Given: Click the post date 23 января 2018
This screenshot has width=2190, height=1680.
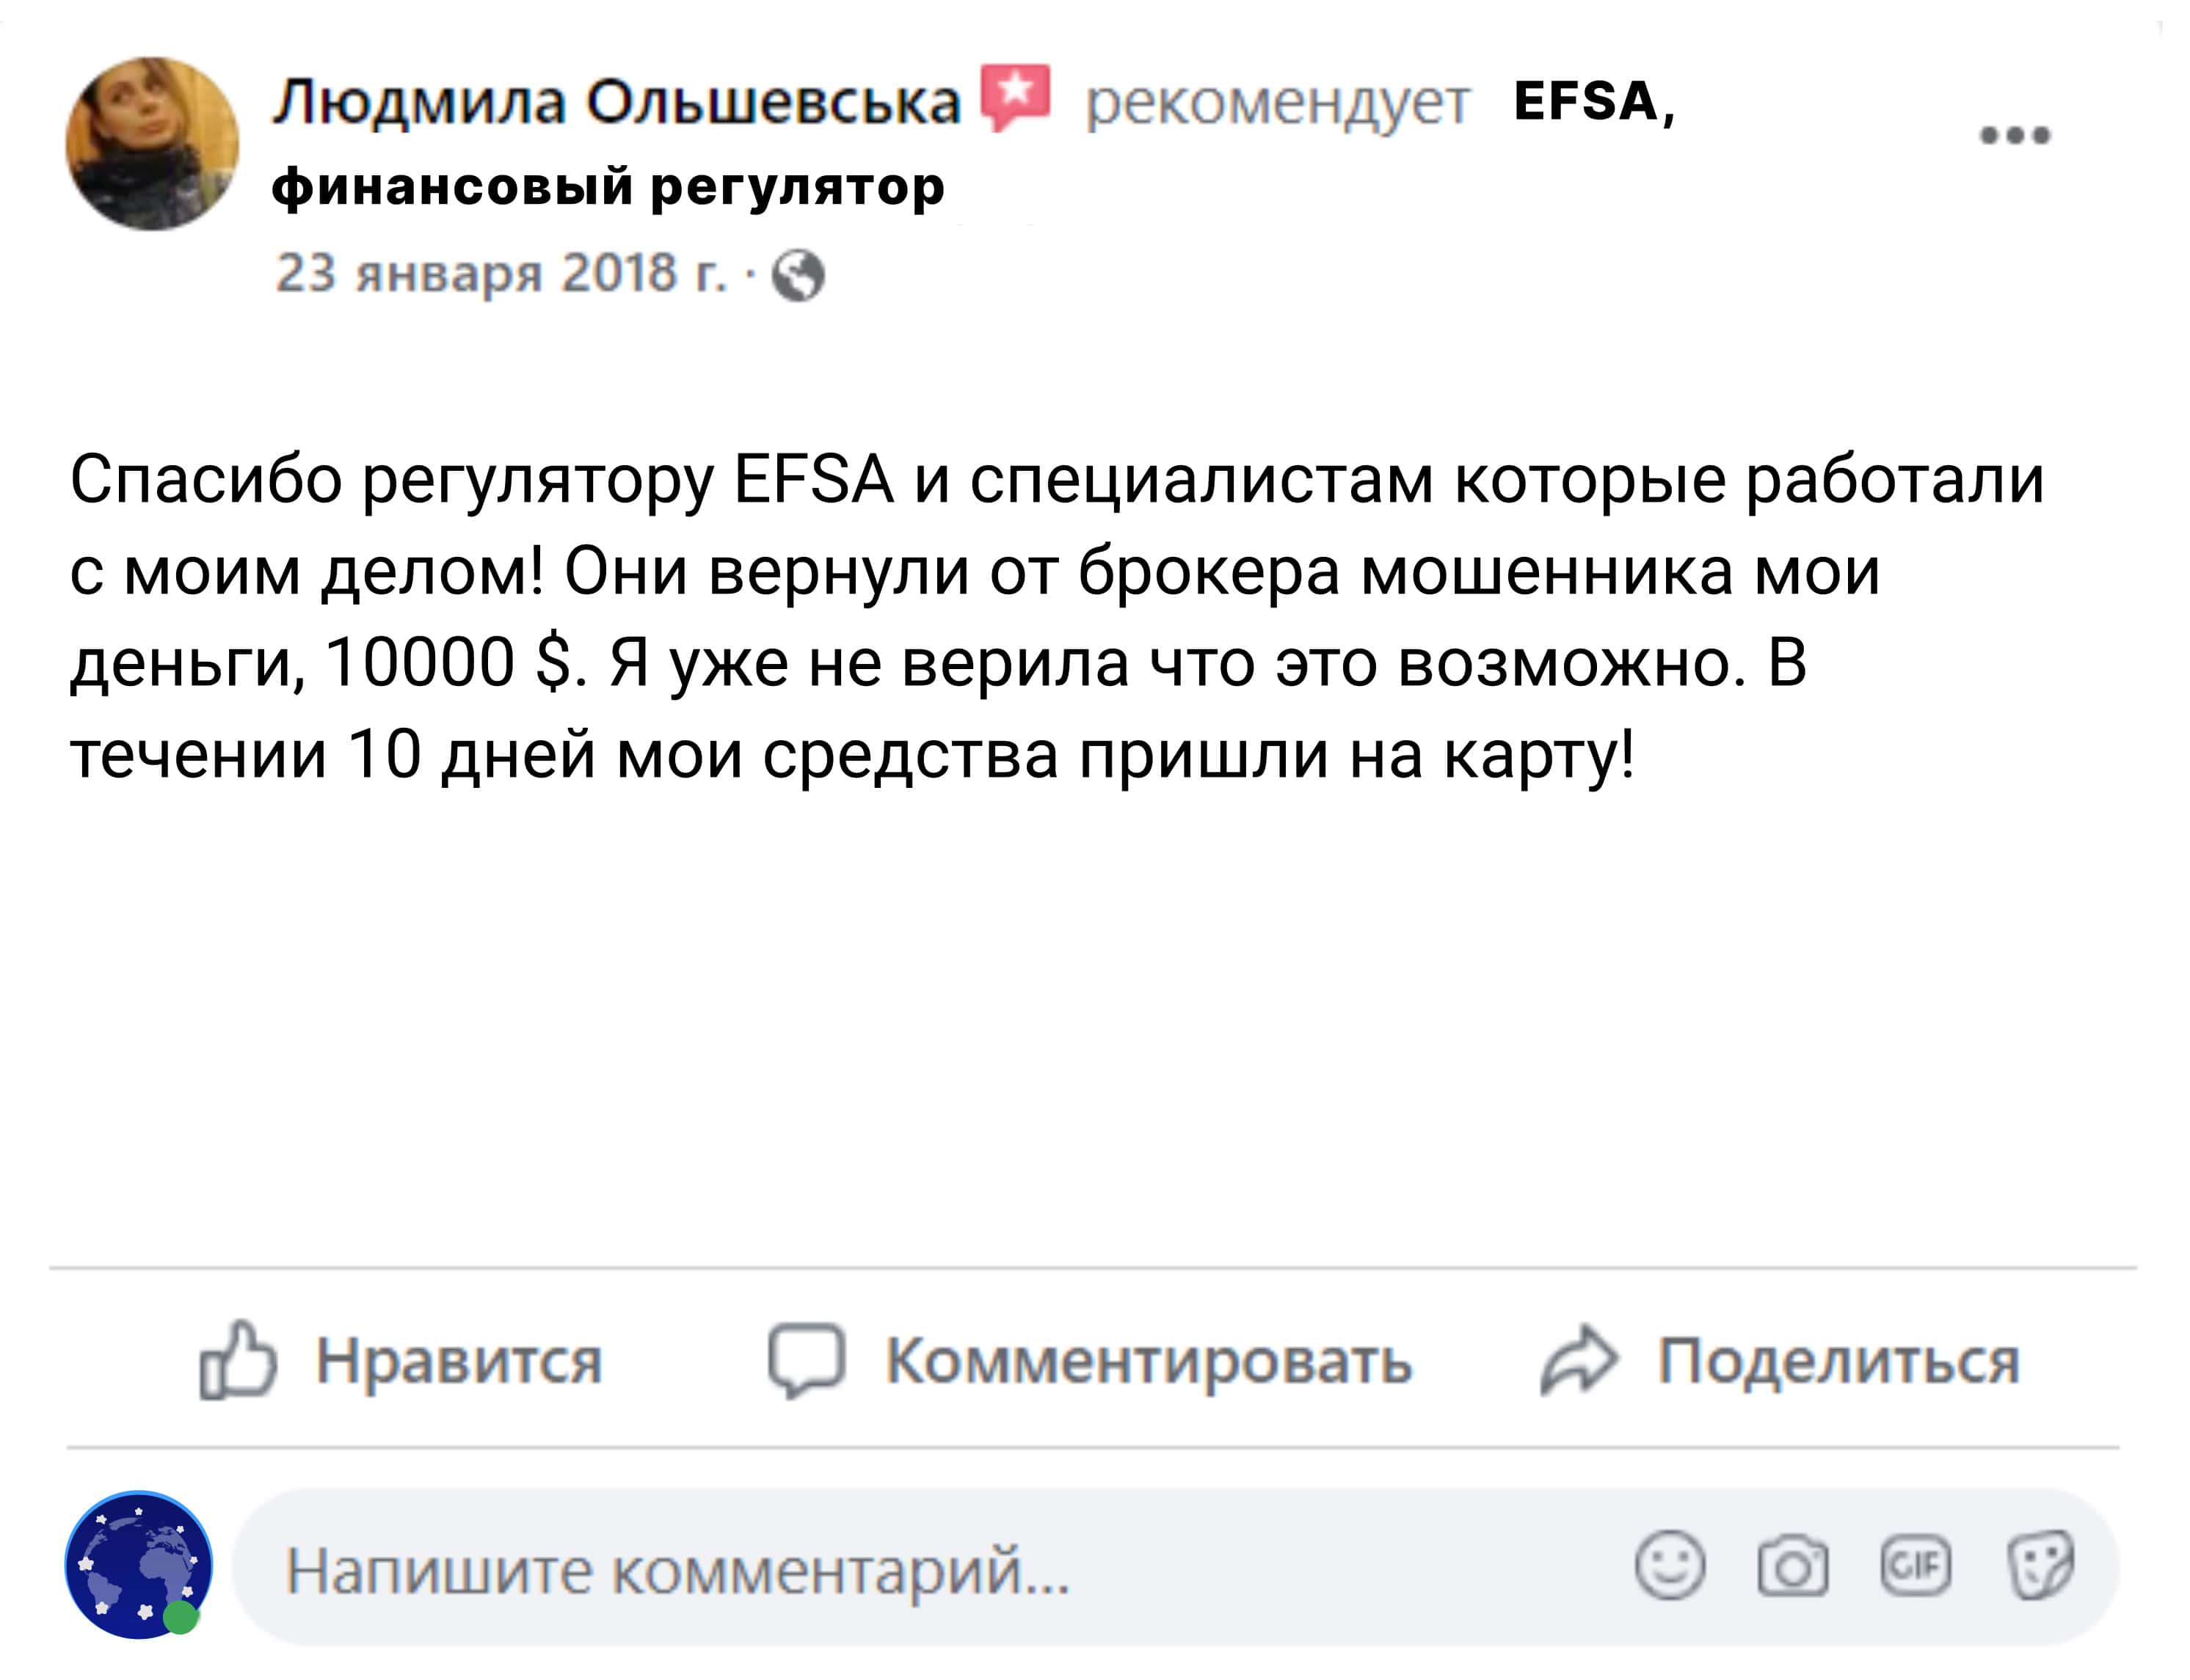Looking at the screenshot, I should (x=501, y=273).
